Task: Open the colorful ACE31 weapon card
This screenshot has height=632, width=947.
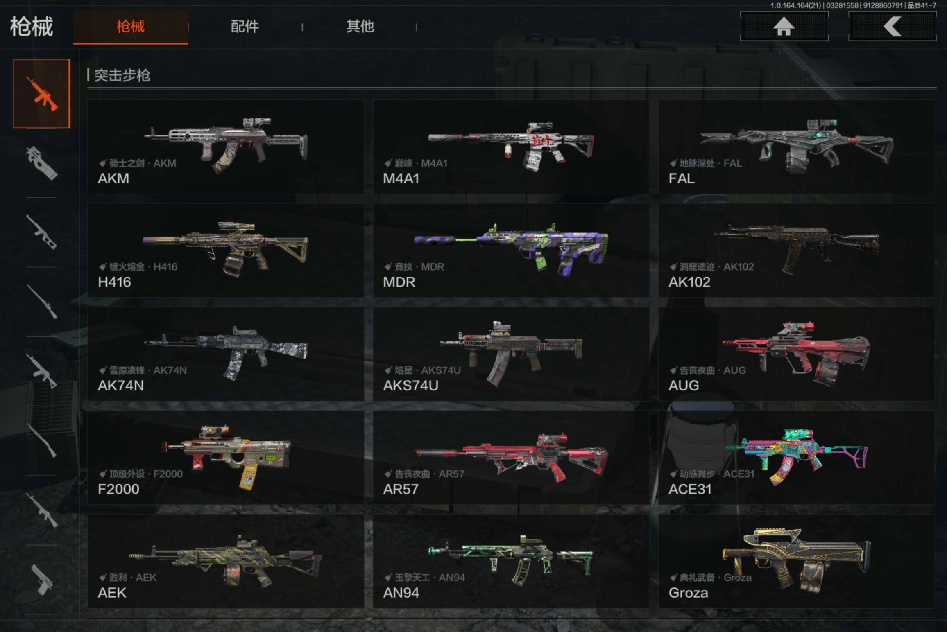Action: point(796,457)
